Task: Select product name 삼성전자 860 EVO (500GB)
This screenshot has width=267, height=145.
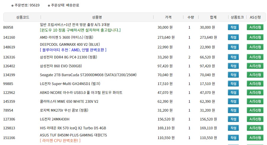Action: coord(61,66)
